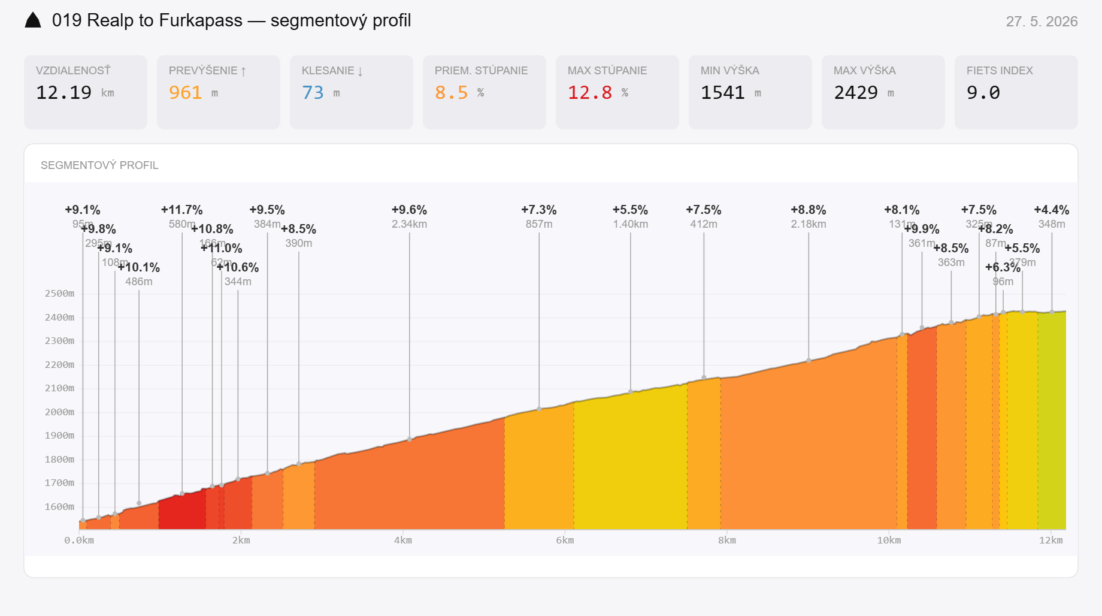This screenshot has height=616, width=1102.
Task: Select the 486m segment length label
Action: 139,282
